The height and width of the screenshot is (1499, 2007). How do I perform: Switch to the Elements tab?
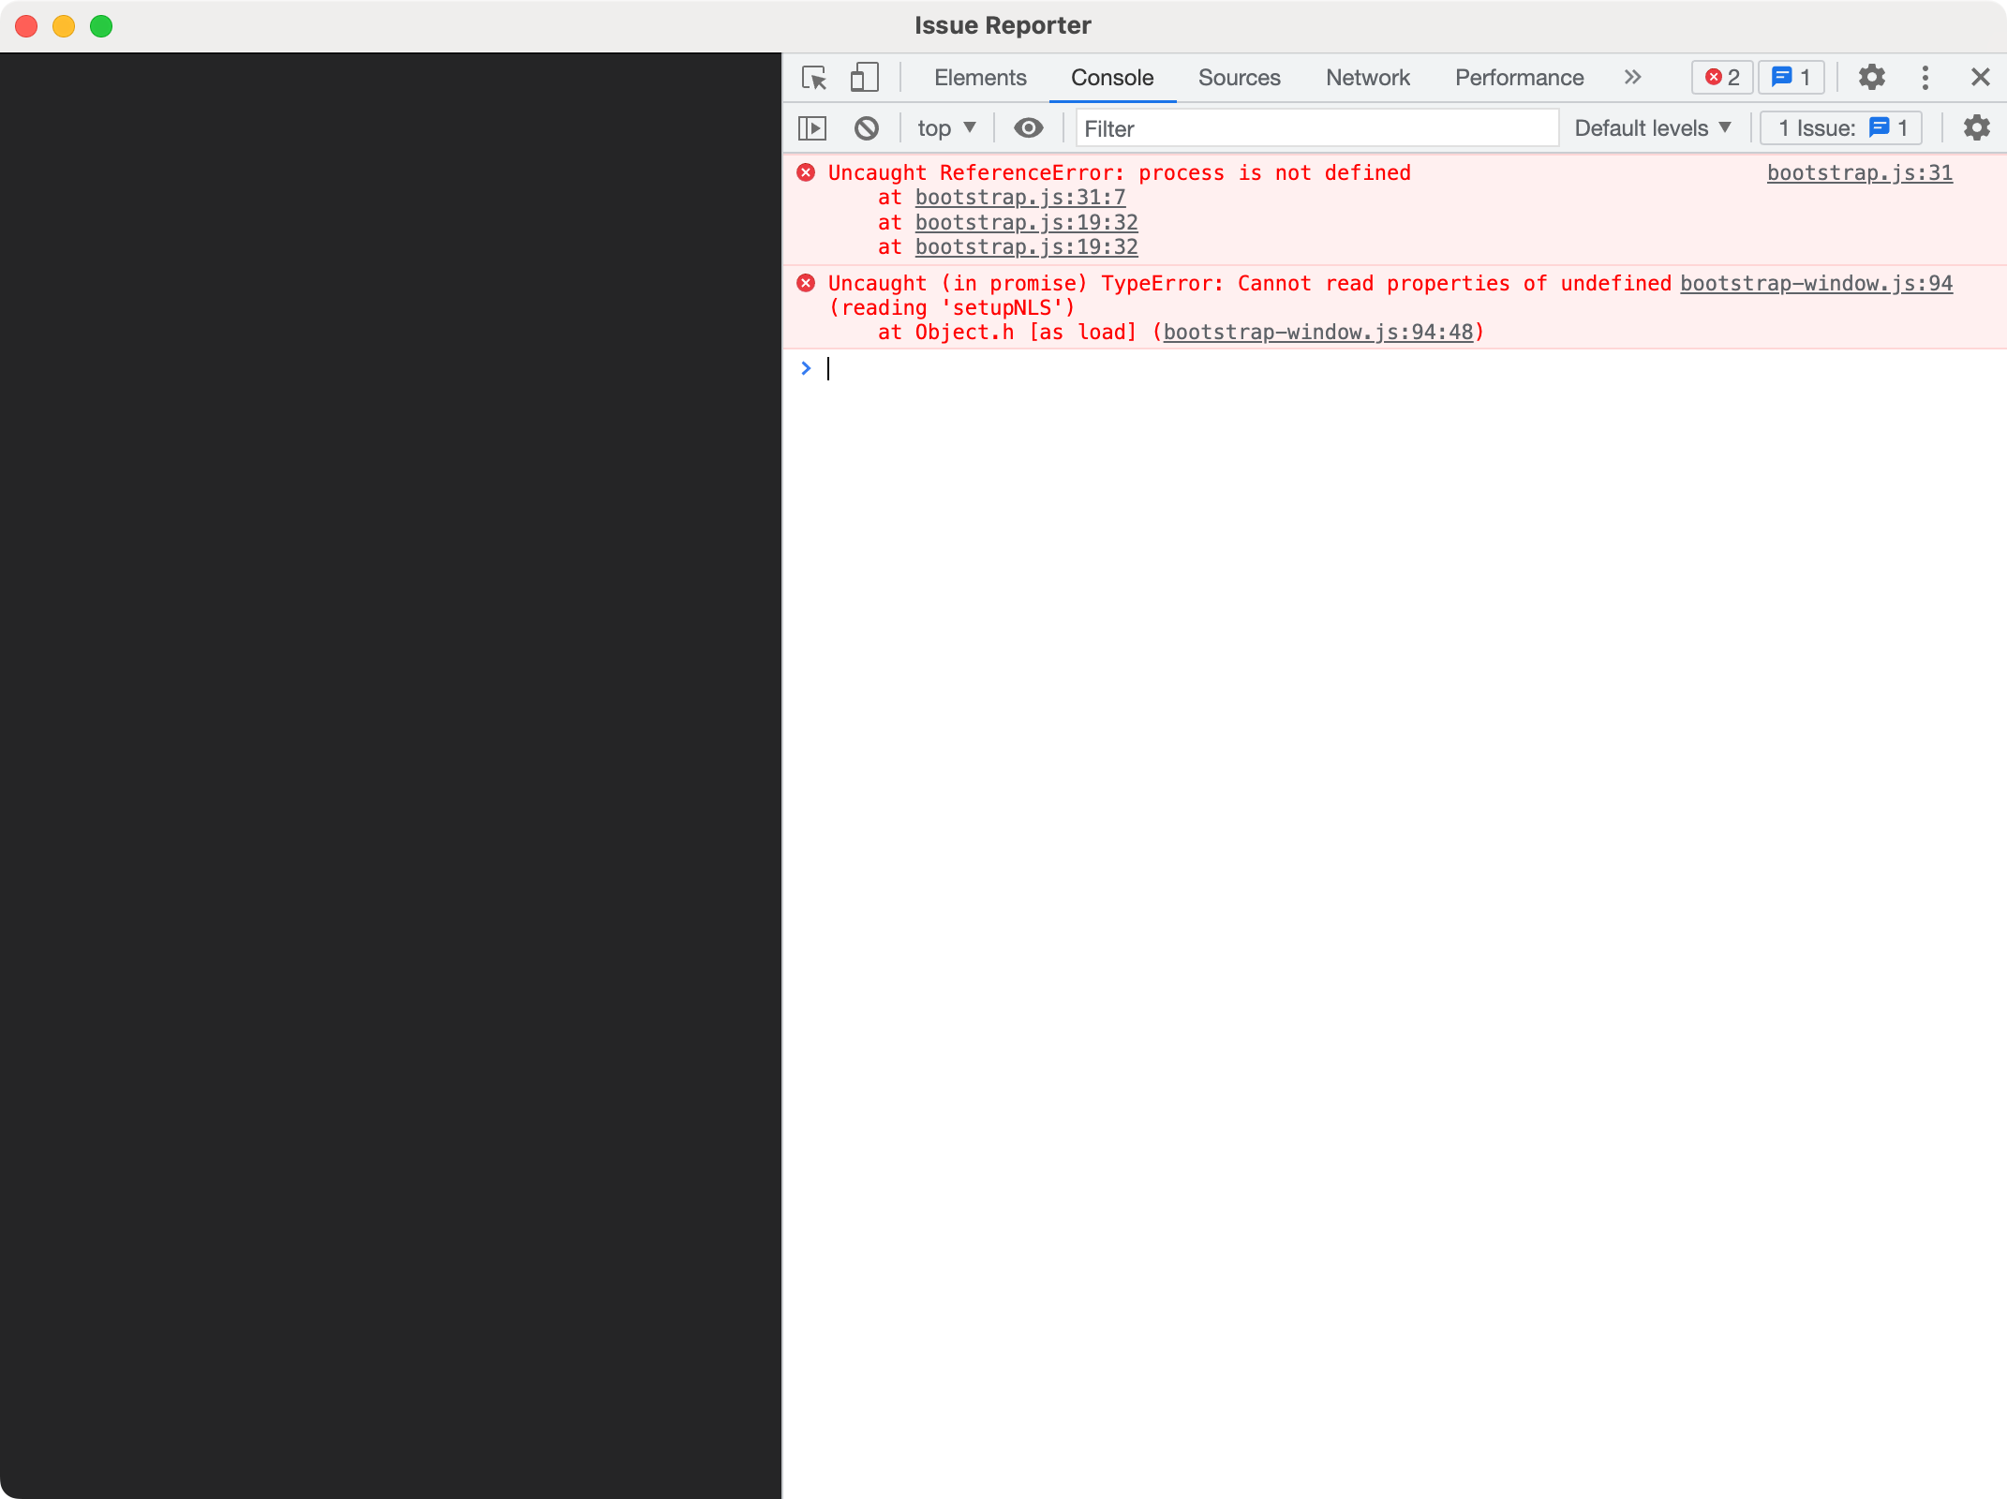click(x=980, y=78)
